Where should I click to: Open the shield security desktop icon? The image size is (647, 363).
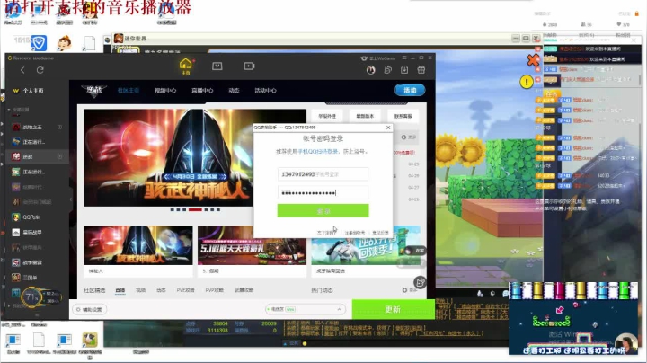tap(39, 42)
